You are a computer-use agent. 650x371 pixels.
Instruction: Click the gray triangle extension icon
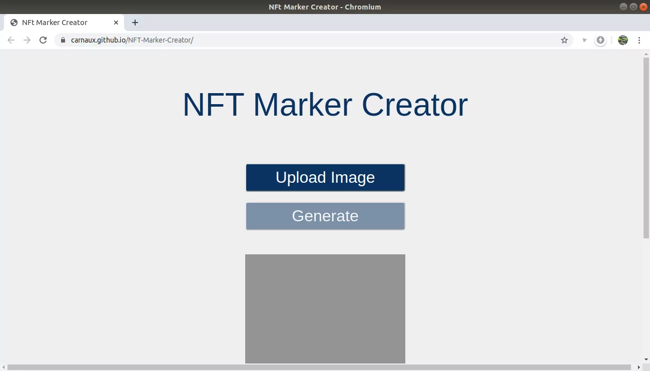[x=584, y=40]
